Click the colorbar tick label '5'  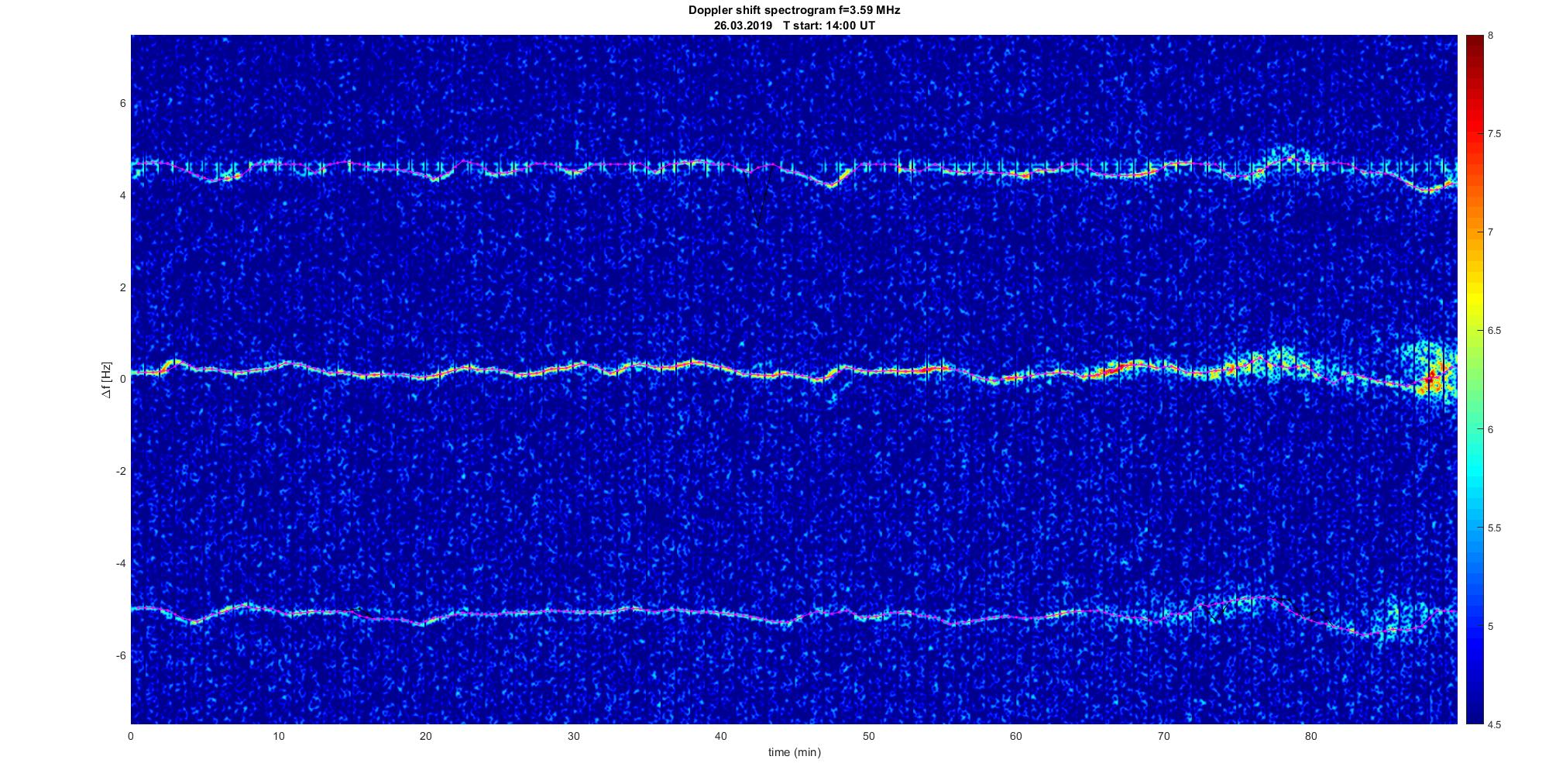point(1491,626)
